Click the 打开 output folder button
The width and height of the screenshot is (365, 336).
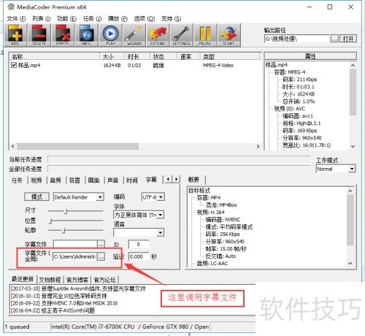pyautogui.click(x=348, y=39)
